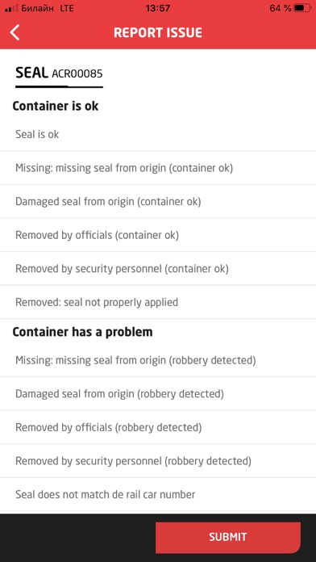Select 'Seal is ok' option

pyautogui.click(x=158, y=134)
